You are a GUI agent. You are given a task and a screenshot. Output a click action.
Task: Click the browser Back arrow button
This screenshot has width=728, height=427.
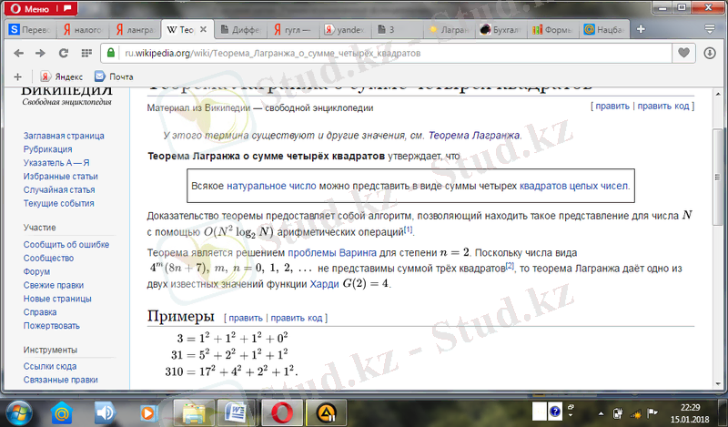[17, 53]
